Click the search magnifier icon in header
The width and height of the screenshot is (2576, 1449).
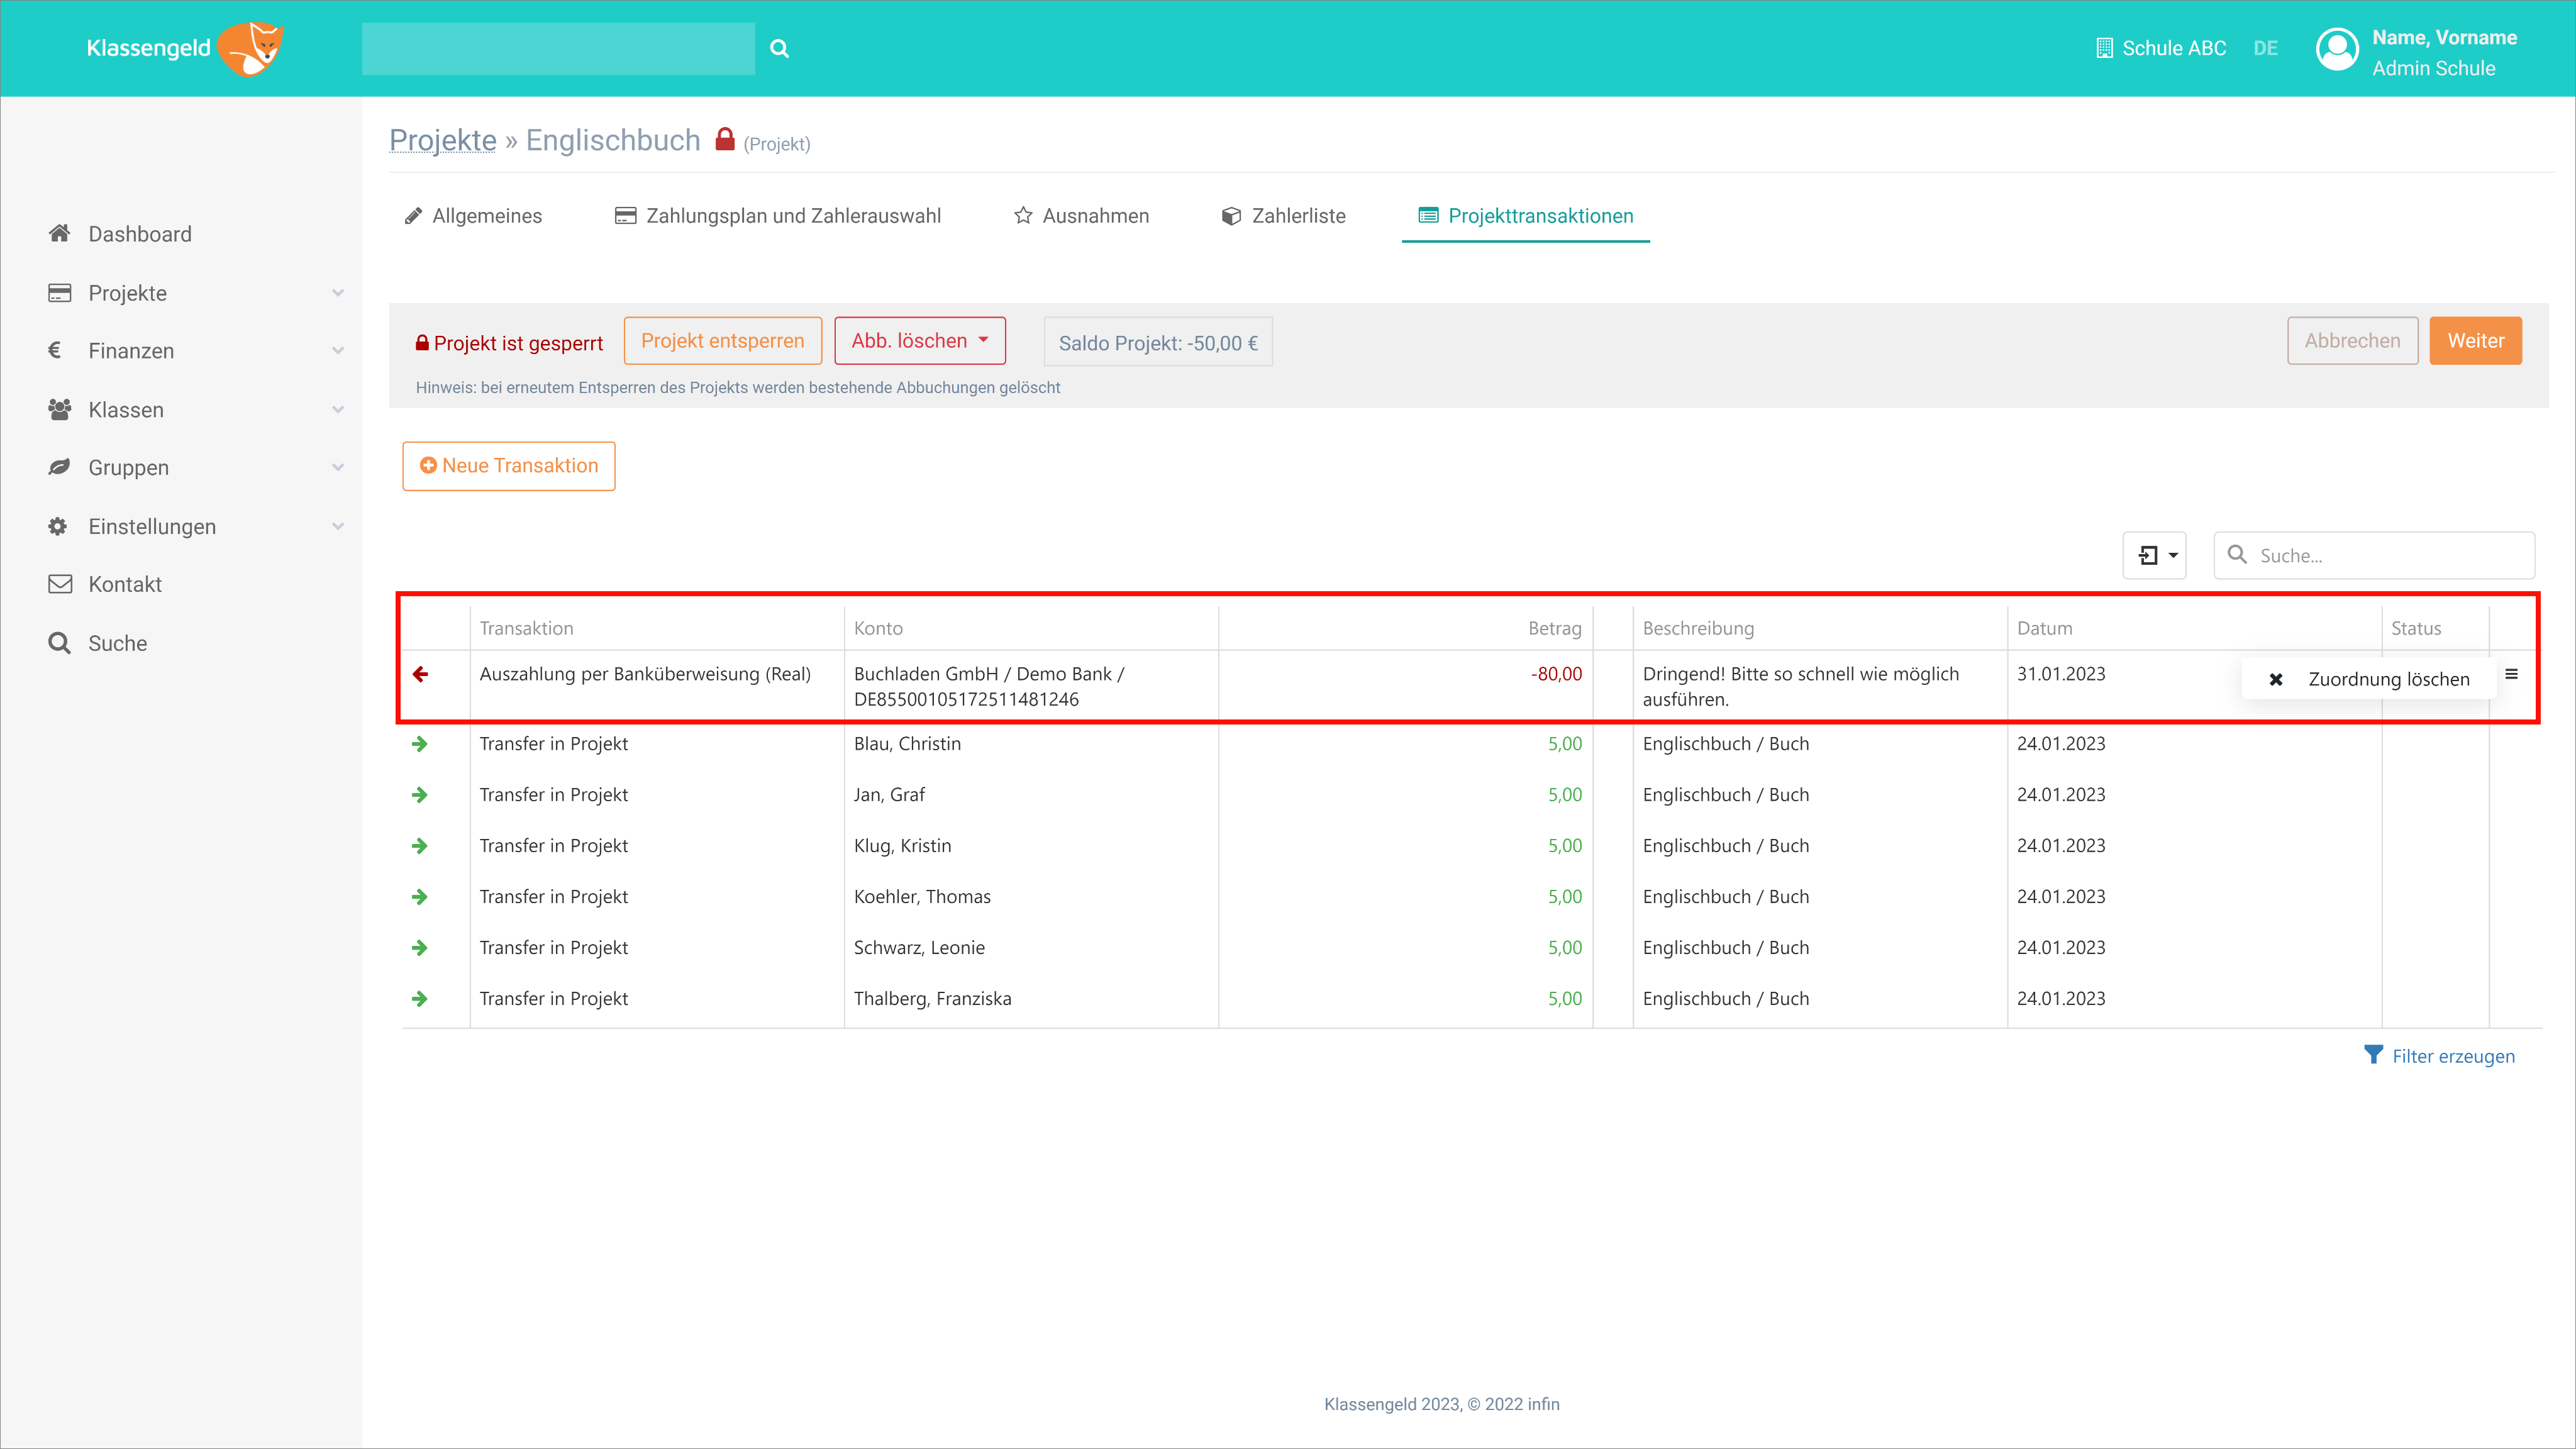pos(779,48)
